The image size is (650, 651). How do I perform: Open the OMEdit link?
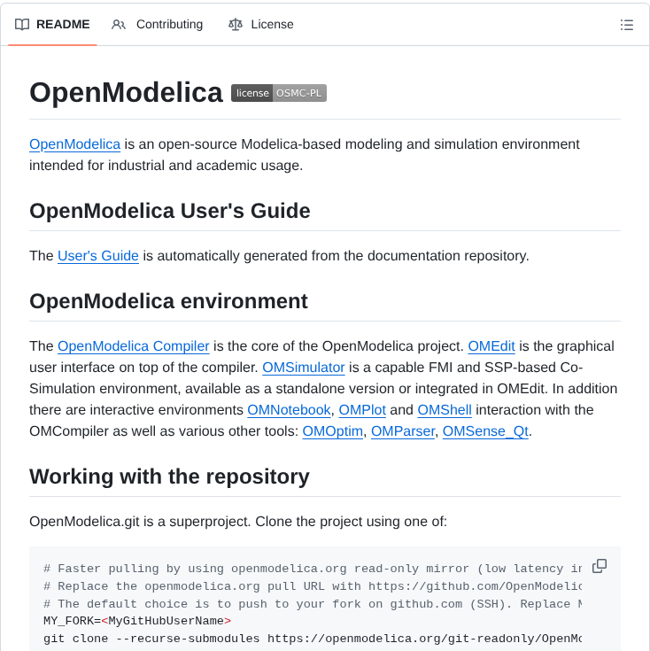tap(491, 346)
